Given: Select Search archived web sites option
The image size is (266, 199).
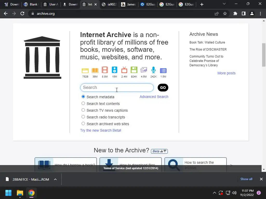Looking at the screenshot, I should pos(83,124).
